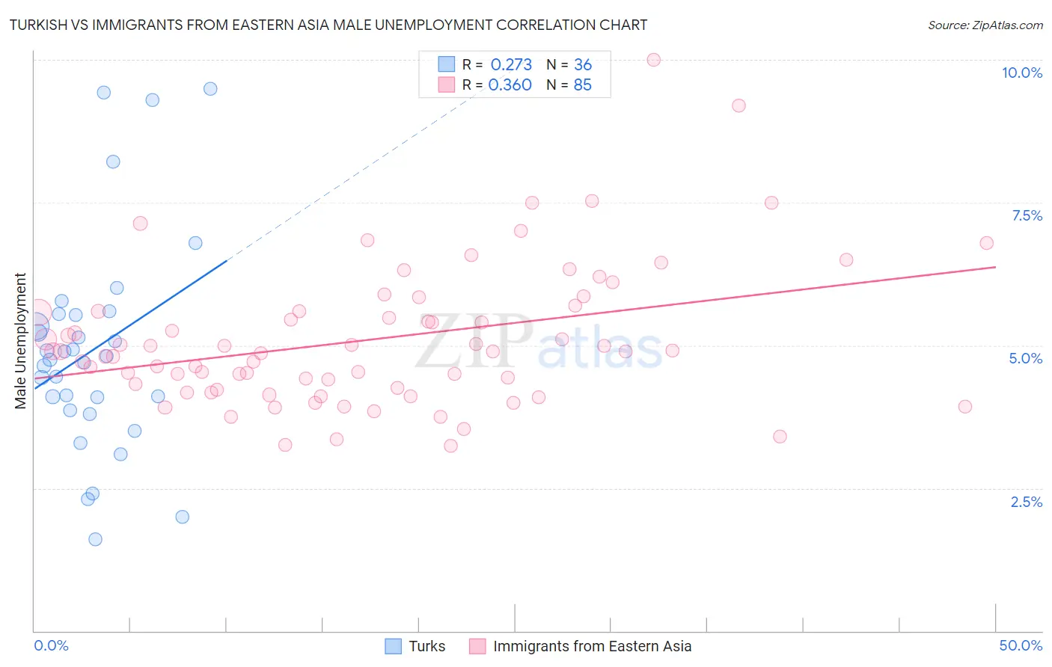Select the lowest blue data point
This screenshot has height=667, width=1052.
coord(95,539)
